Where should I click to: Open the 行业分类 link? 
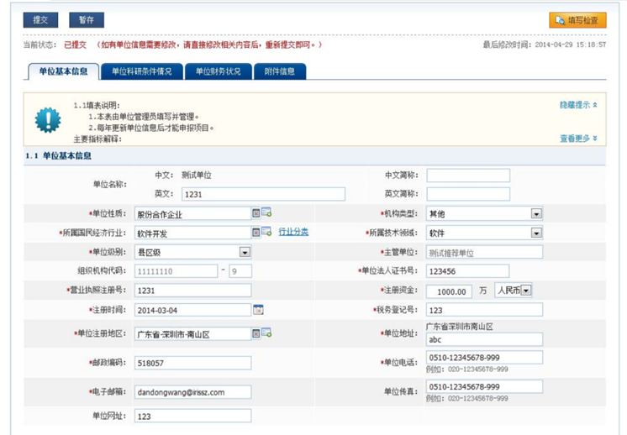293,232
